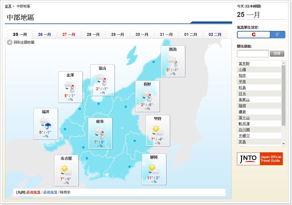Click the 岐阜 snowman weather icon
This screenshot has height=205, width=292.
pyautogui.click(x=100, y=133)
